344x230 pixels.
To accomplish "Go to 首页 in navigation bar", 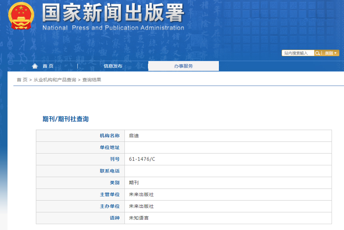I will pyautogui.click(x=48, y=66).
